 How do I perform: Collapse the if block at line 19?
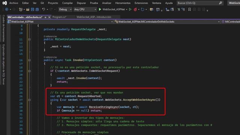point(29,71)
